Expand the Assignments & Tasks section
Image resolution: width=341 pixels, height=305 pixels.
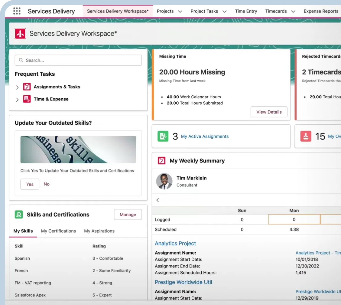[17, 87]
